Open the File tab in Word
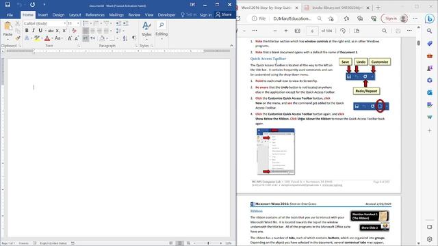 pos(10,15)
